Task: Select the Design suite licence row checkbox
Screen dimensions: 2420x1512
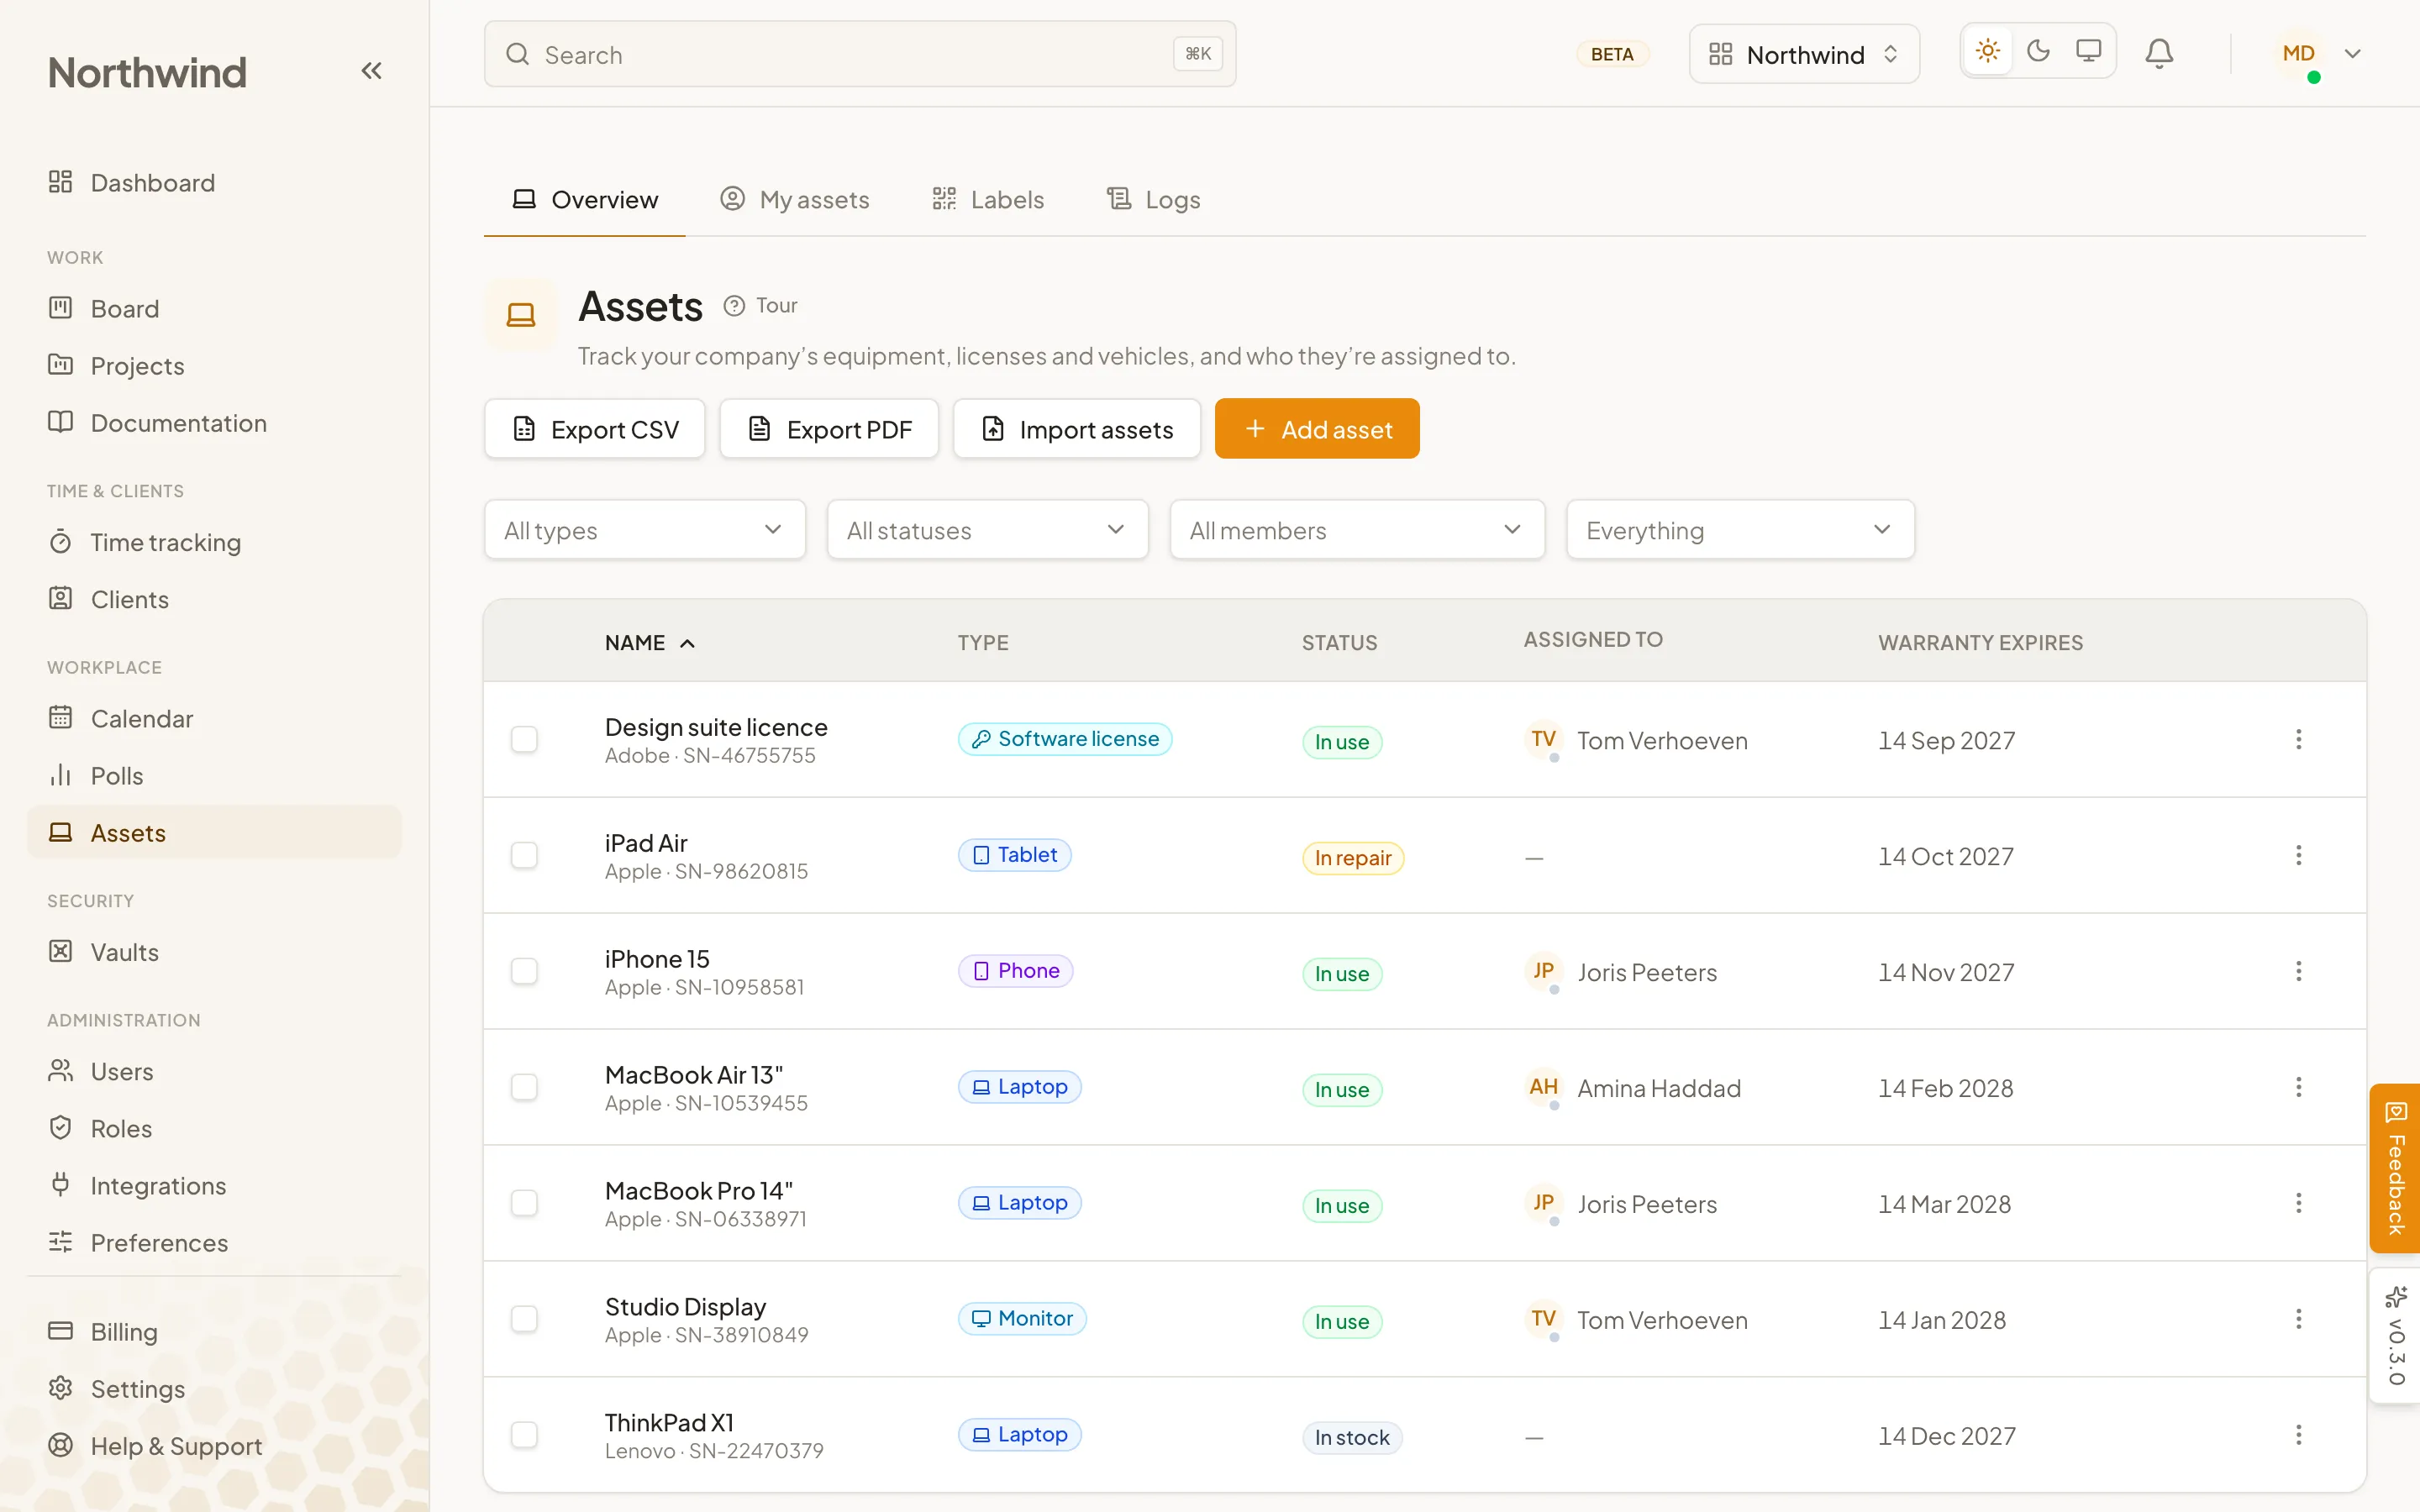Action: pos(524,739)
